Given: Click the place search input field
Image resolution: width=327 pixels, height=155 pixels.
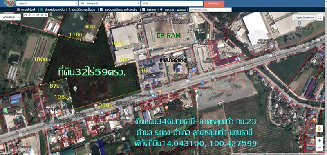Looking at the screenshot, I should (x=210, y=9).
